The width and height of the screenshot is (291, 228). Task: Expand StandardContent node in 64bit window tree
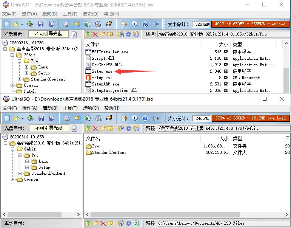20,173
